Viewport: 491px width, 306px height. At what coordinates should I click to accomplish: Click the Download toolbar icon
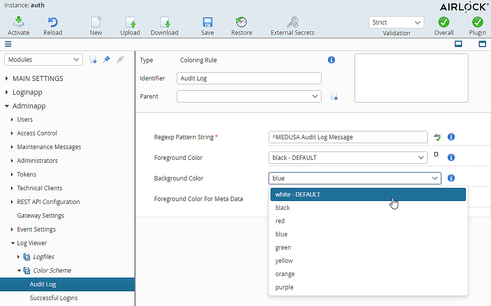[x=164, y=22]
